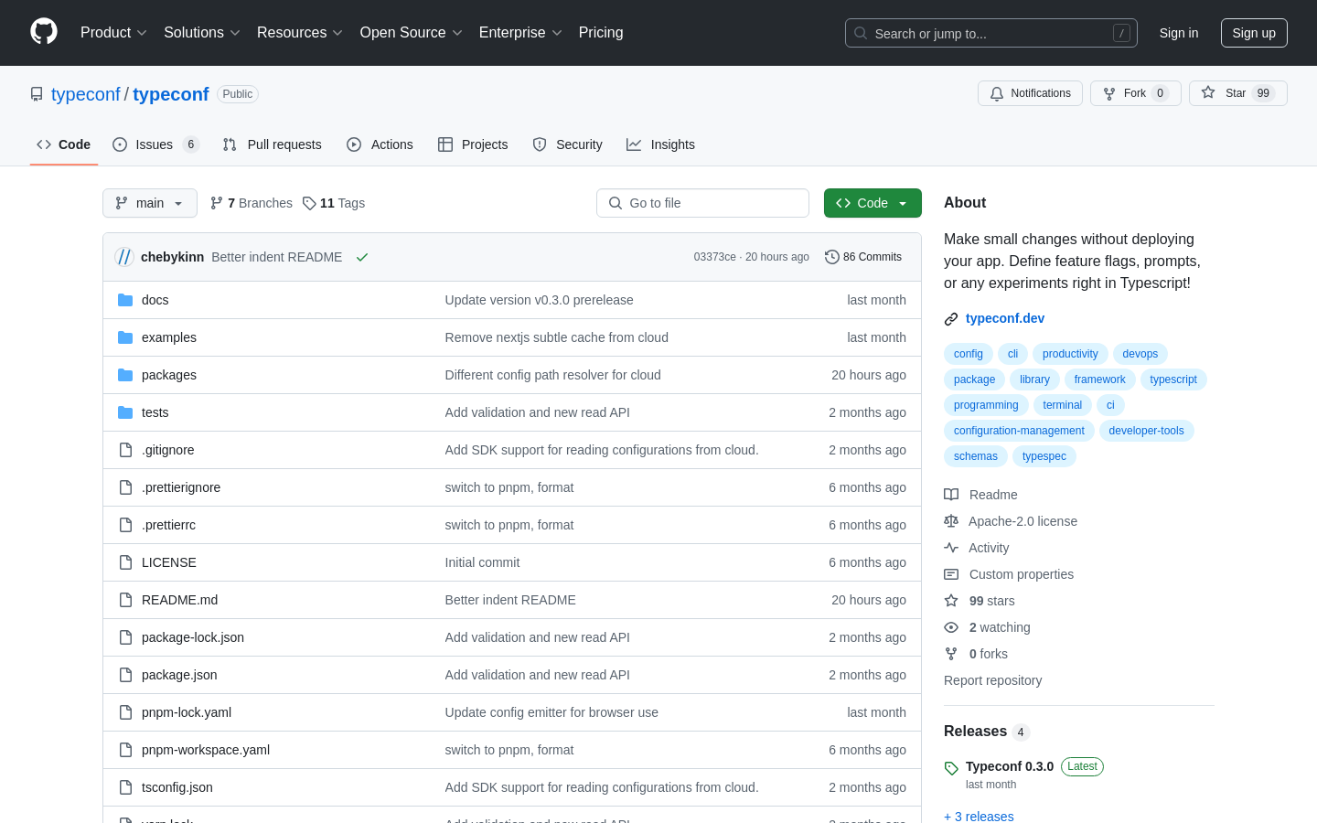Viewport: 1317px width, 823px height.
Task: Open the main branch selector dropdown
Action: coord(150,203)
